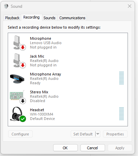Click the green checkmark badge on Headset
The image size is (138, 156).
point(23,119)
